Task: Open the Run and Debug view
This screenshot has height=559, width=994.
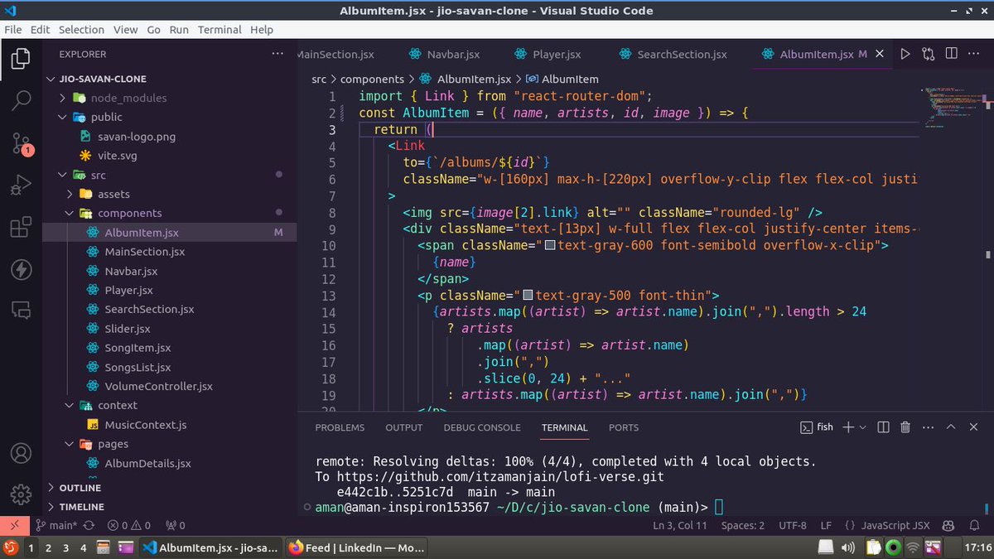Action: pyautogui.click(x=21, y=186)
